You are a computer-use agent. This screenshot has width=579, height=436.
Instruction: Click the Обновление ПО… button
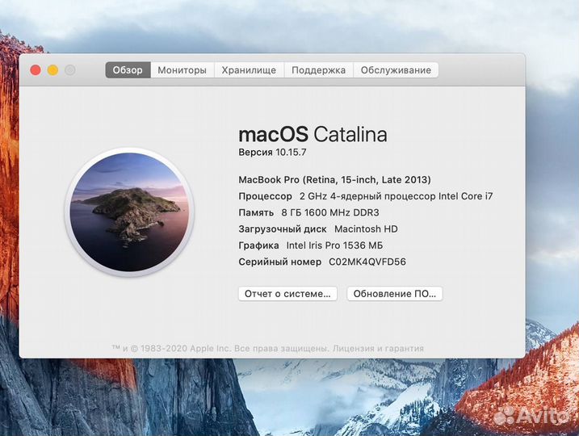(x=395, y=294)
